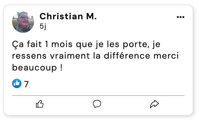Viewport: 199px width, 120px height.
Task: Open the profile of Christian M.
Action: tap(68, 16)
